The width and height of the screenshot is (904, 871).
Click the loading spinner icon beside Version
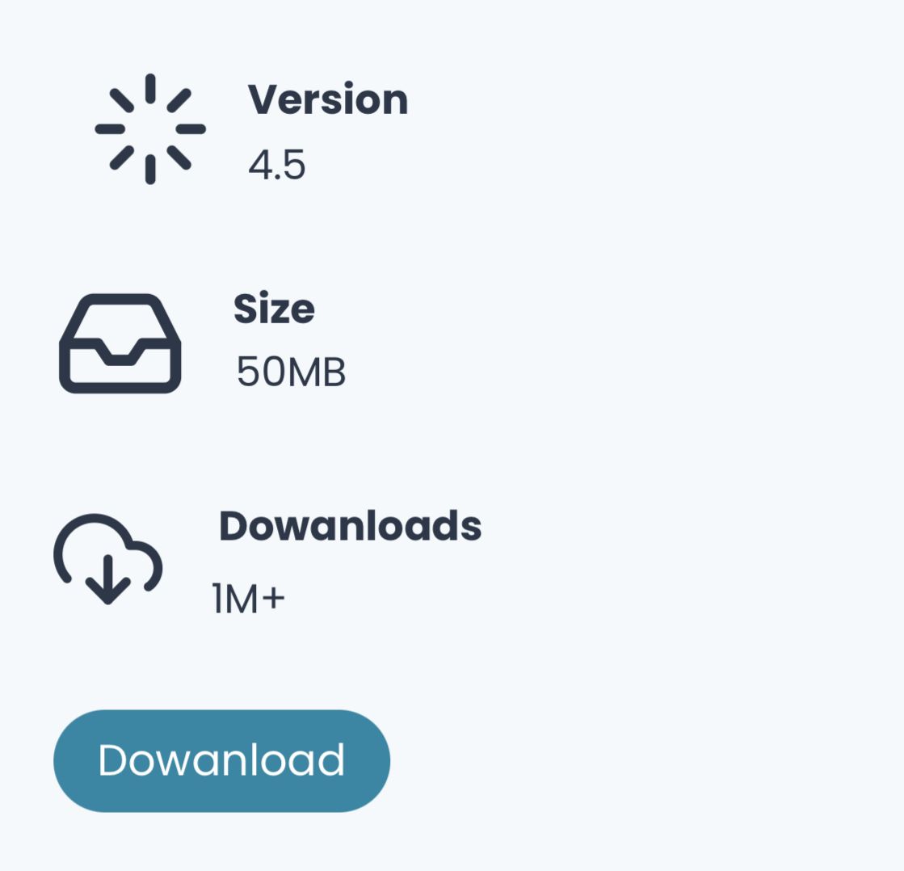click(x=150, y=129)
